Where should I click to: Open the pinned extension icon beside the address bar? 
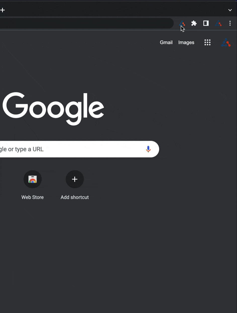(182, 24)
